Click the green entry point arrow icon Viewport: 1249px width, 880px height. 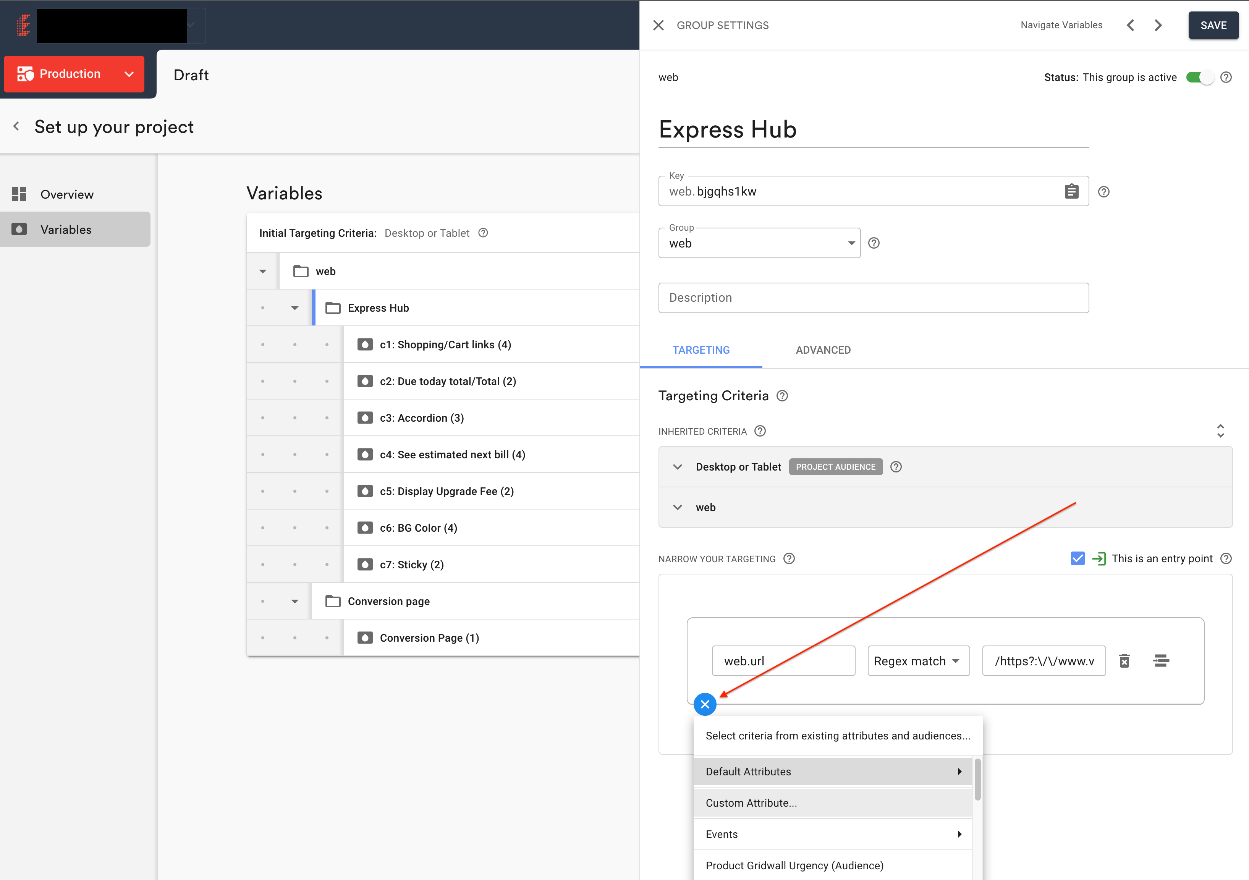1099,558
